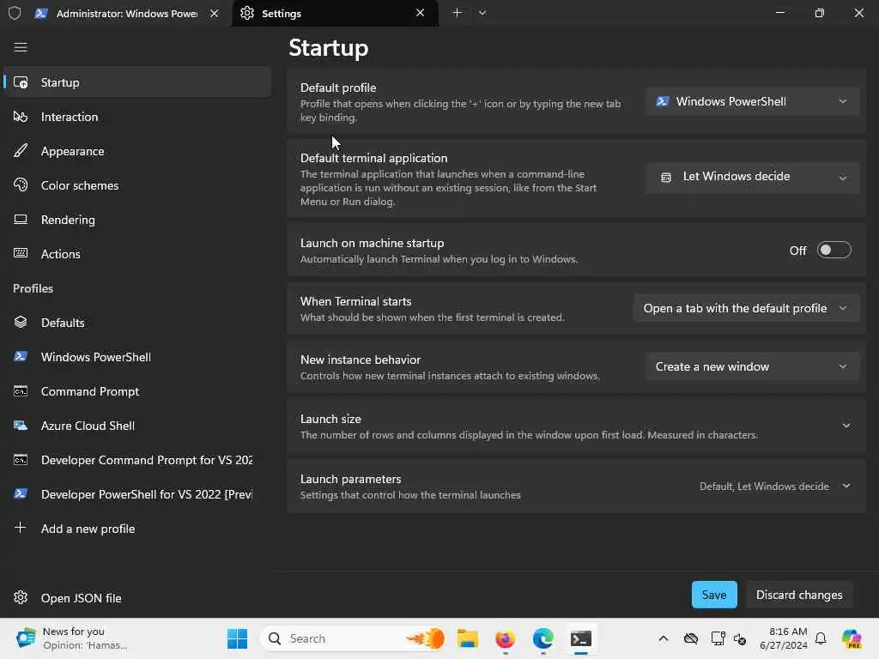
Task: Click the Color schemes palette icon
Action: 21,185
